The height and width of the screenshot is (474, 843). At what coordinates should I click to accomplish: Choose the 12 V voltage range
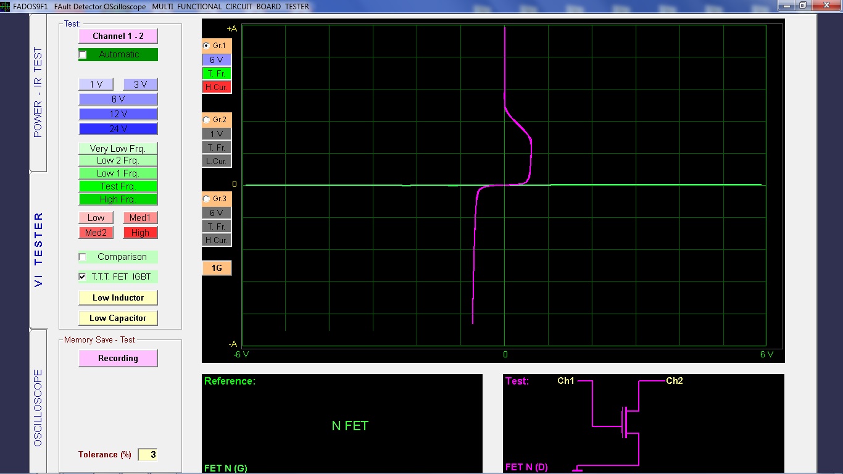point(118,114)
